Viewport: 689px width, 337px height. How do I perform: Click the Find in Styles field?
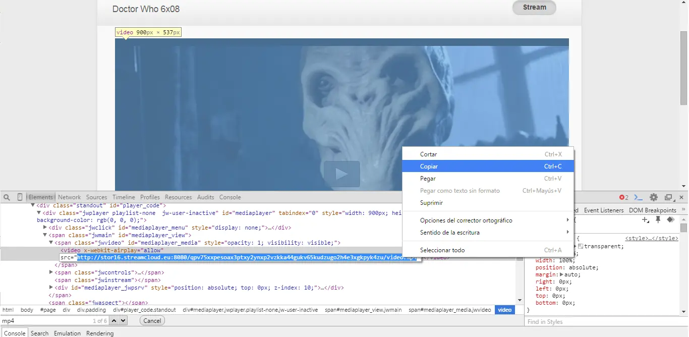pos(606,321)
